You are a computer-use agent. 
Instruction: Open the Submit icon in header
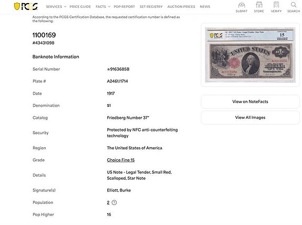tap(242, 5)
